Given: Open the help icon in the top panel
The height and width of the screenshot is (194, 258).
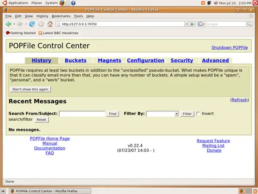Looking at the screenshot, I should coord(73,3).
